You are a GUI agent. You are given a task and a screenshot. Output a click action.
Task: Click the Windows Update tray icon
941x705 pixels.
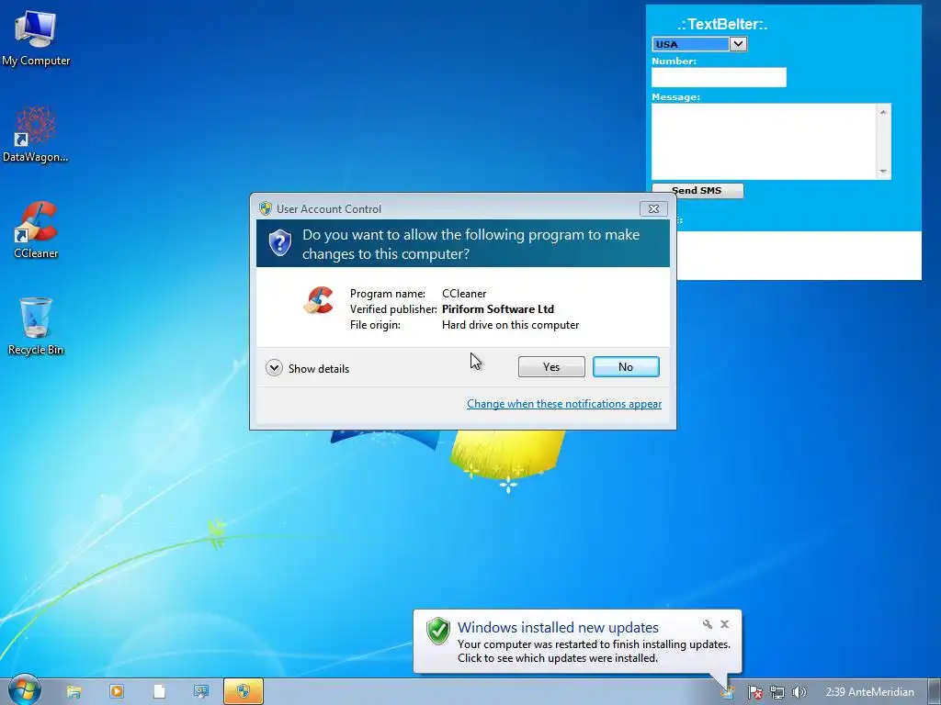click(728, 692)
